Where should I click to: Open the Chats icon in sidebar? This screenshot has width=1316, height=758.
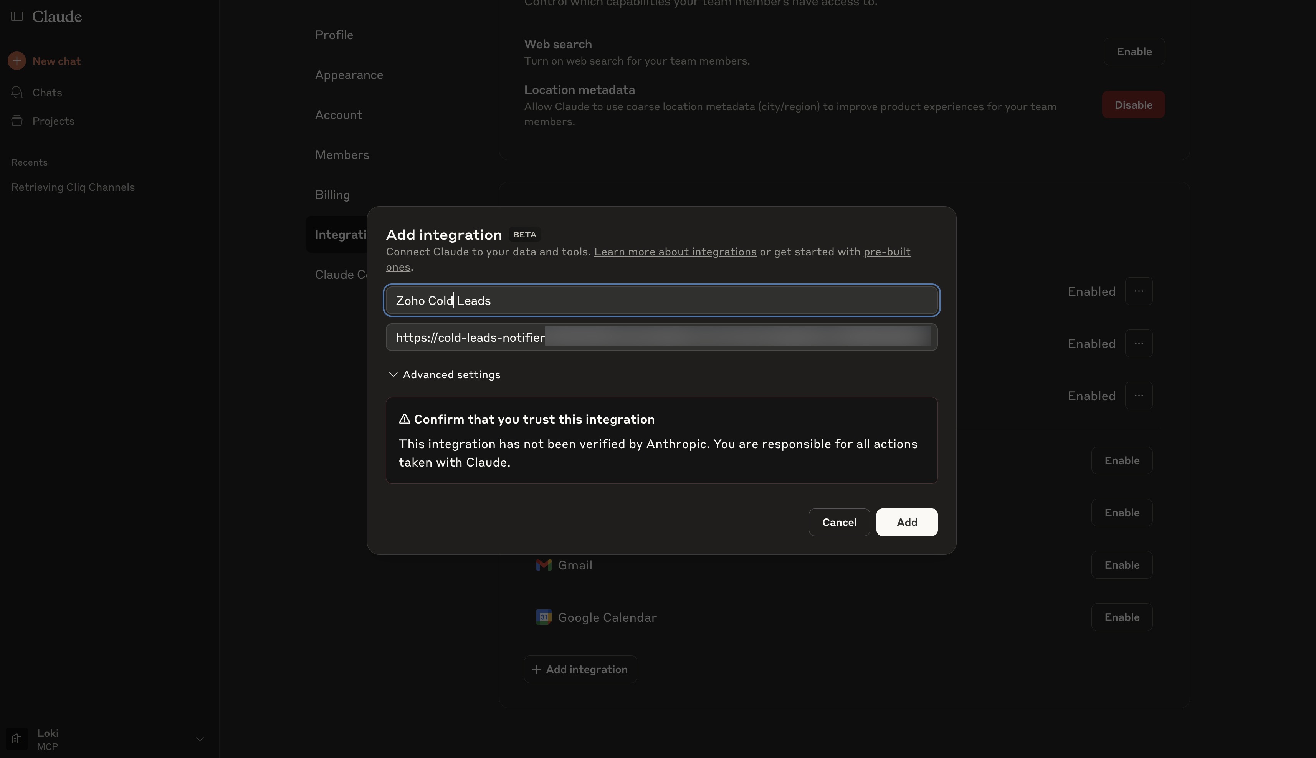click(x=17, y=92)
